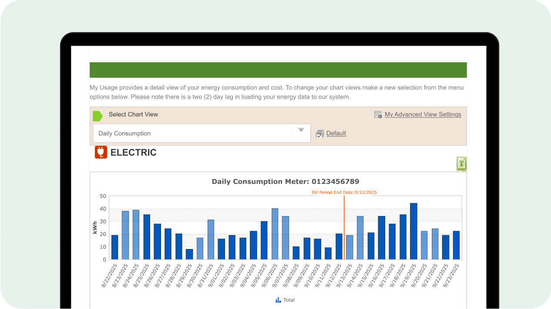The height and width of the screenshot is (309, 551).
Task: Click the Daily Consumption Meter chart title
Action: 285,182
